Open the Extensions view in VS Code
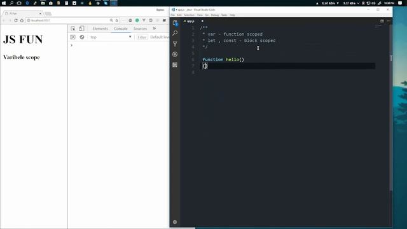Viewport: 407px width, 229px height. click(175, 65)
